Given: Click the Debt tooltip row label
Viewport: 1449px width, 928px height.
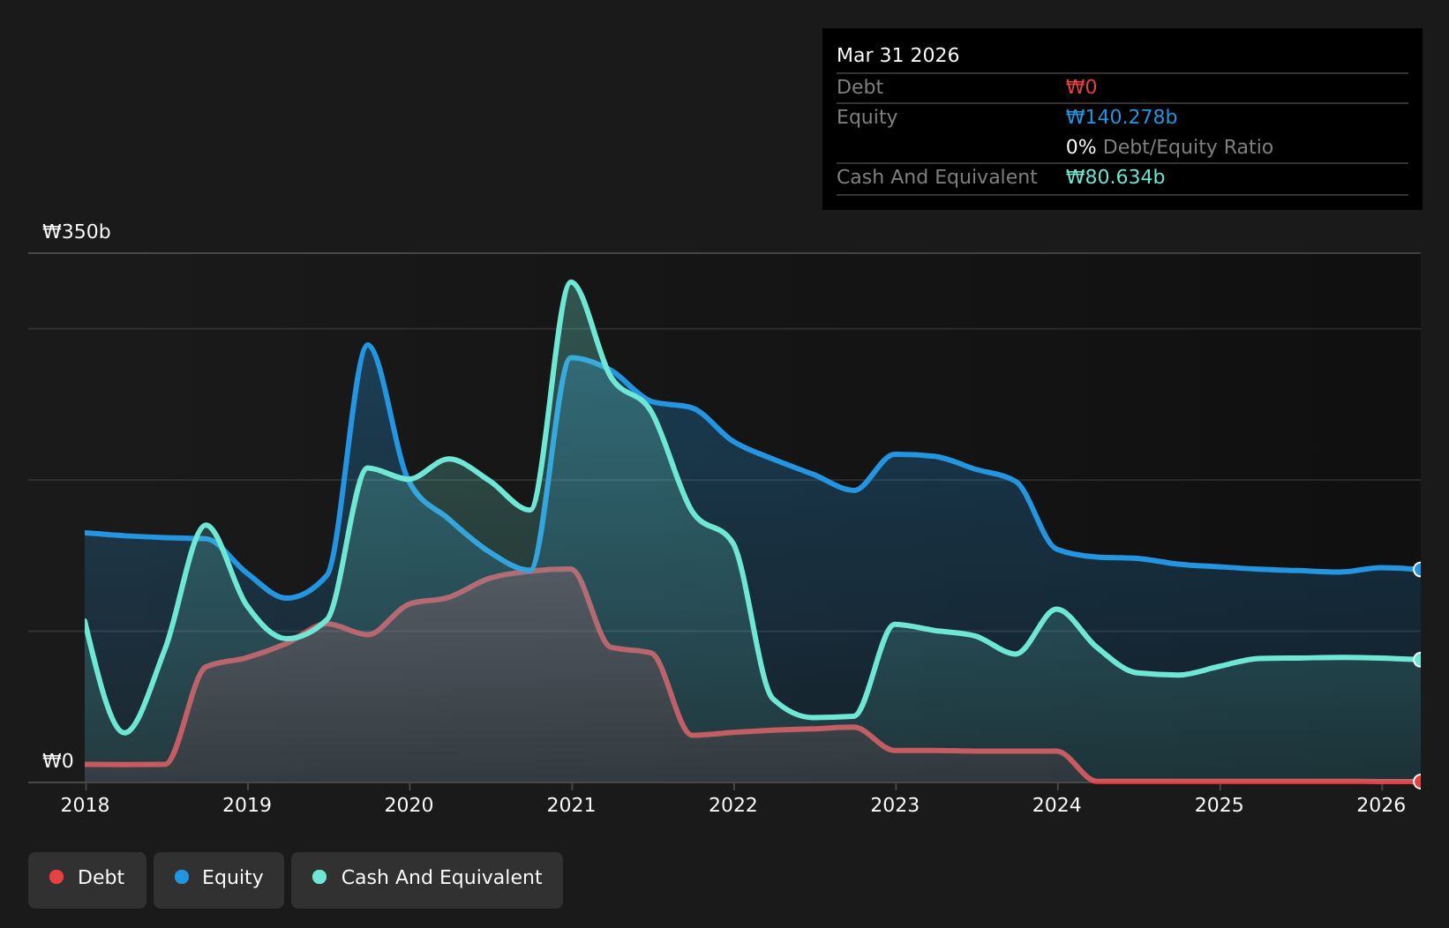Looking at the screenshot, I should click(860, 87).
